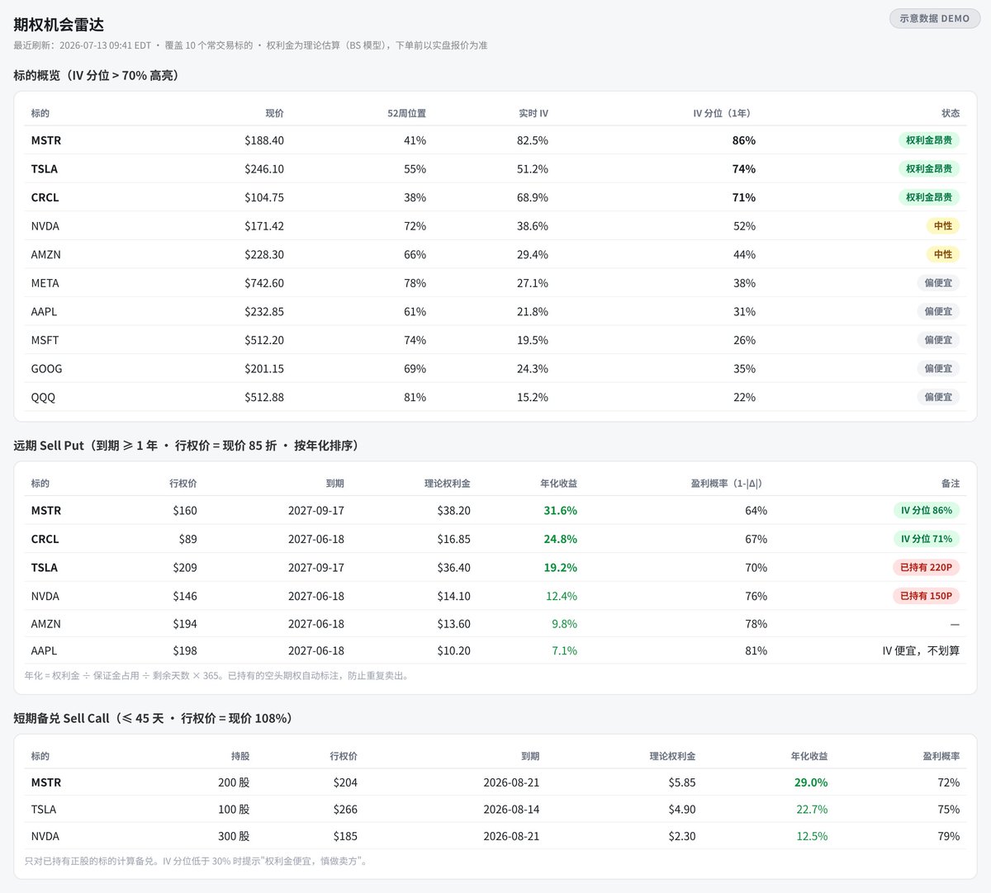
Task: Click the 权利金昂贵 tag for TSLA
Action: coord(929,168)
